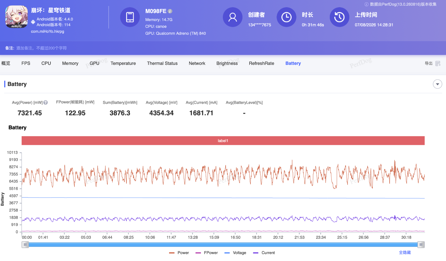Screen dimensions: 446x261
Task: Toggle the Current series in the legend
Action: pos(264,253)
